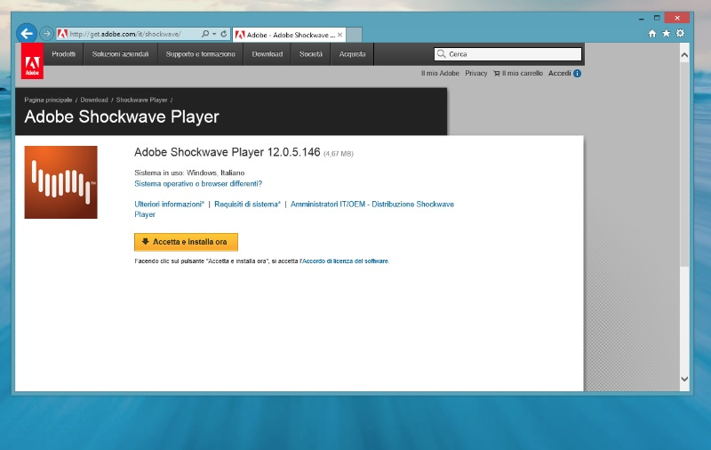Click the browser forward arrow button

(47, 34)
